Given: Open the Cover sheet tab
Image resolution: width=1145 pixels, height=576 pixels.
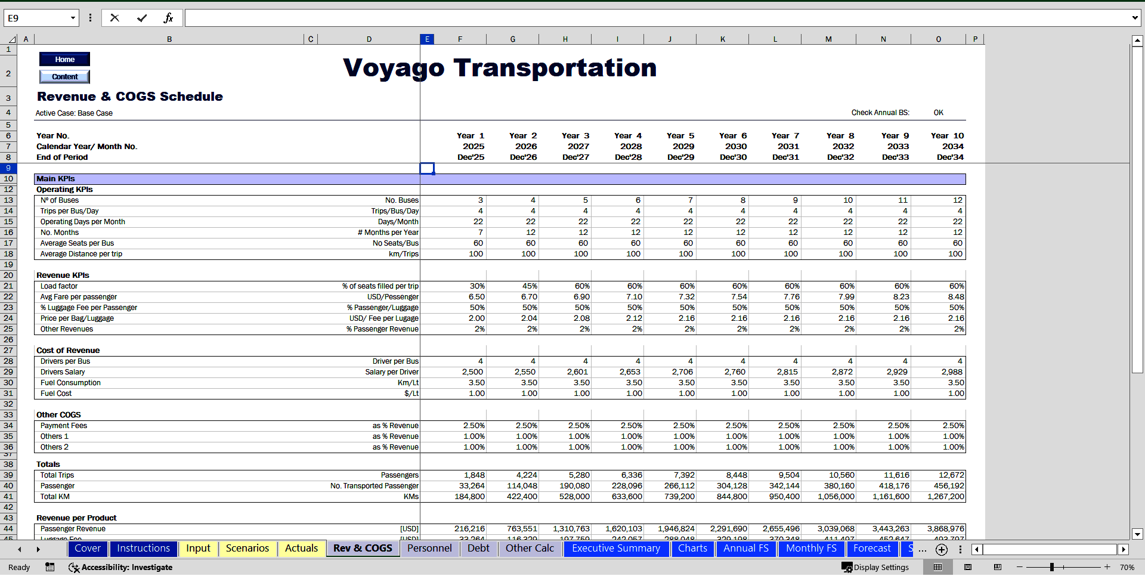Looking at the screenshot, I should click(x=88, y=549).
